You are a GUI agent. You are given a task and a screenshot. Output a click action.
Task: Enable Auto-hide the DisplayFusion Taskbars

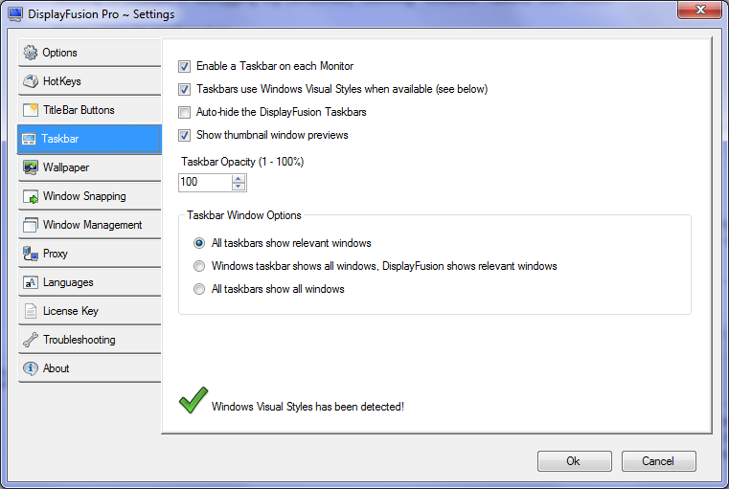point(185,112)
